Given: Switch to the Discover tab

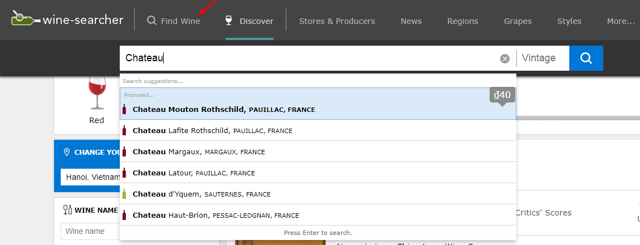Looking at the screenshot, I should point(250,21).
